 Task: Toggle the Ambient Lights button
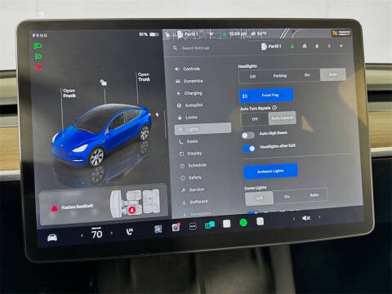(x=270, y=171)
